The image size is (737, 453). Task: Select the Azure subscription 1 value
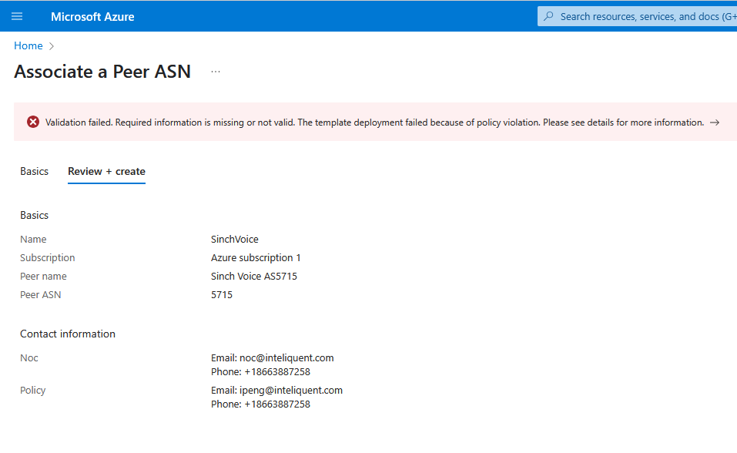256,258
